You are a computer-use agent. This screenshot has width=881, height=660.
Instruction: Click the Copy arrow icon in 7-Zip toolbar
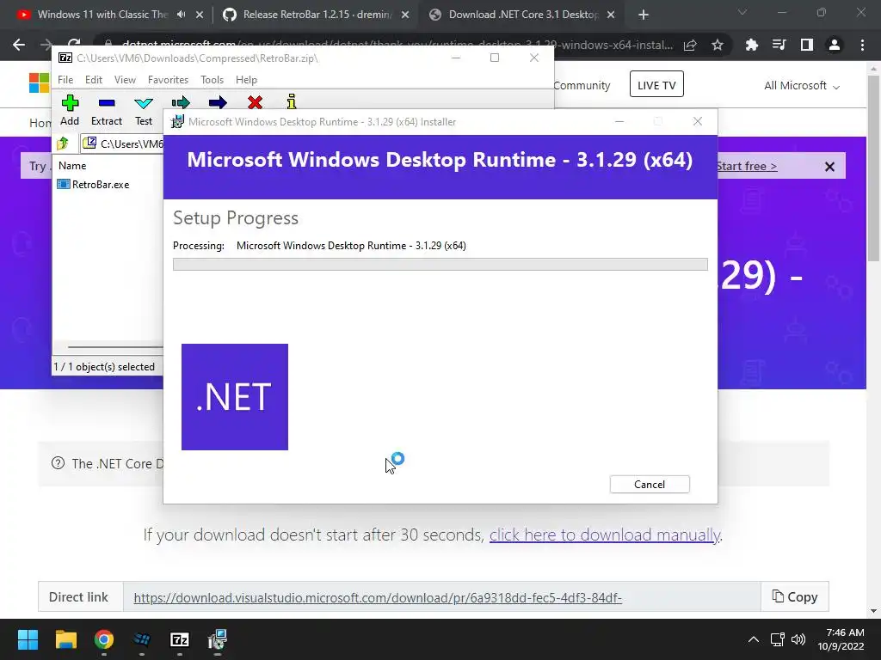point(181,103)
